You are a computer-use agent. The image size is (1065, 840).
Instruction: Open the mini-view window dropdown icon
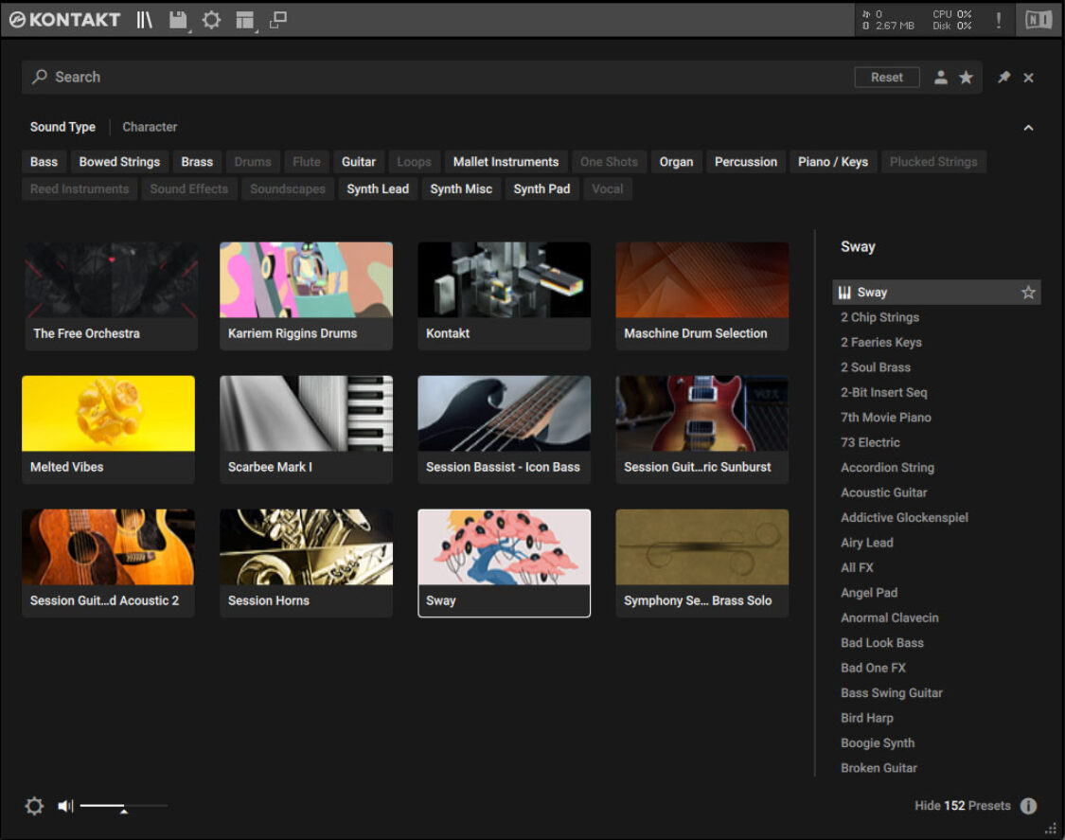coord(278,20)
